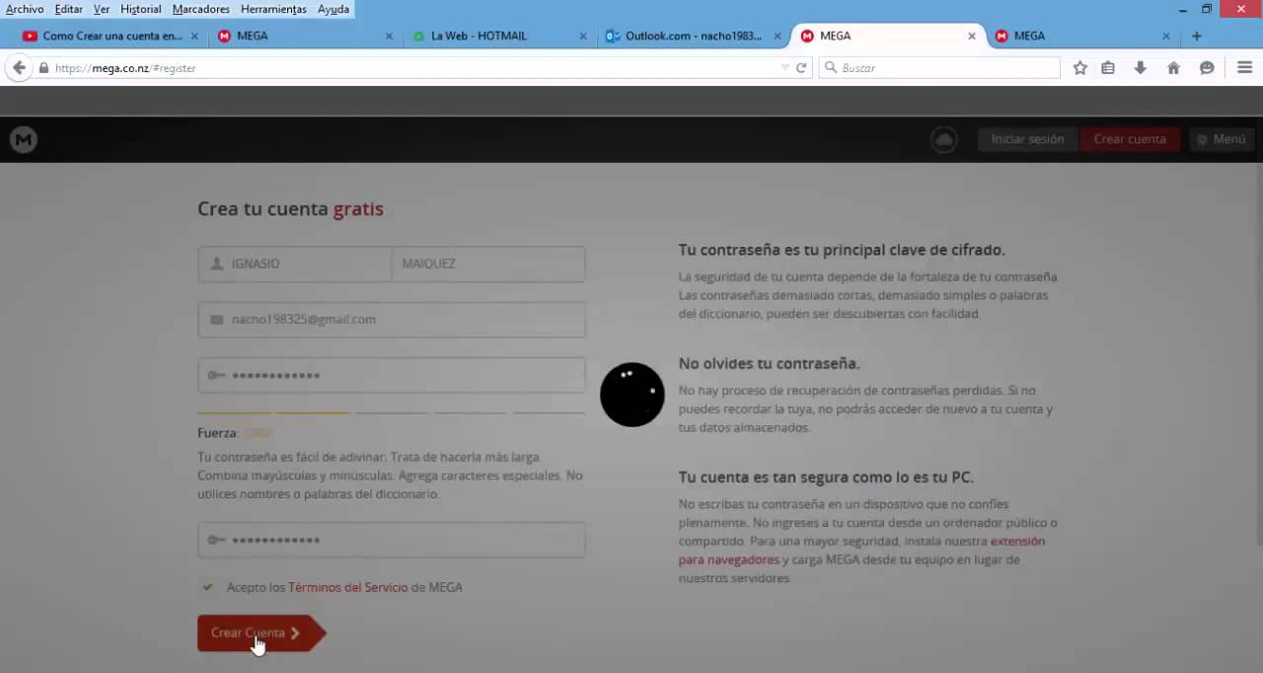Click the last name field MAIQUEZ

click(488, 263)
